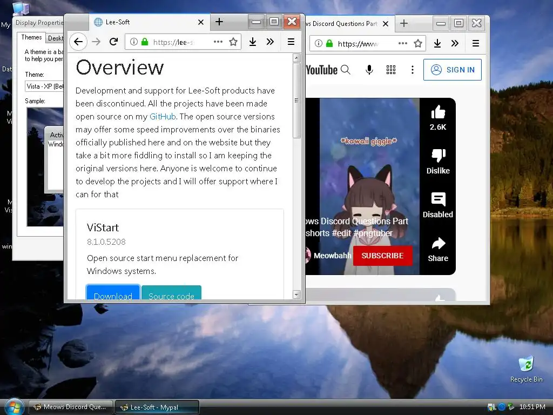The height and width of the screenshot is (415, 553).
Task: Select the Recycle Bin desktop icon
Action: coord(526,369)
